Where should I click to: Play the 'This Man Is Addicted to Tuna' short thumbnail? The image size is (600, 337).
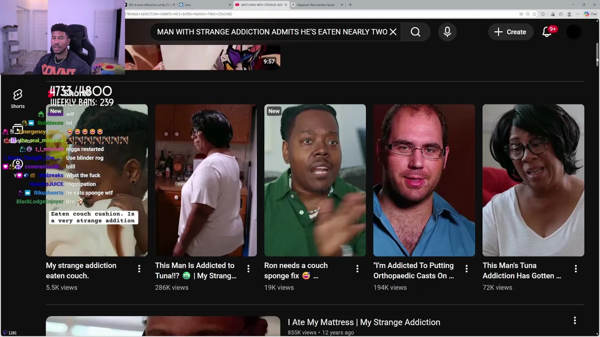(x=206, y=180)
